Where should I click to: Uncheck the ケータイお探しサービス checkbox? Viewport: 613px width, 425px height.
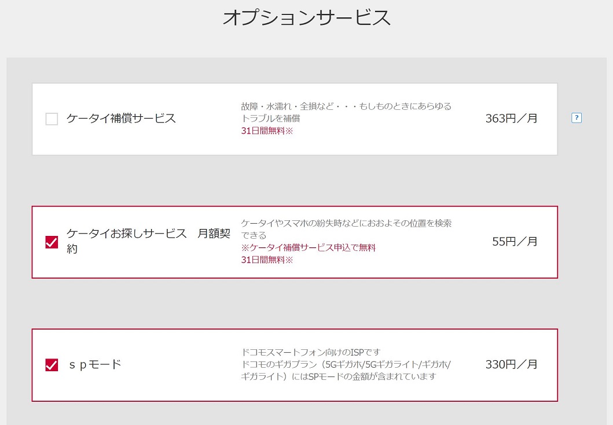[x=52, y=242]
